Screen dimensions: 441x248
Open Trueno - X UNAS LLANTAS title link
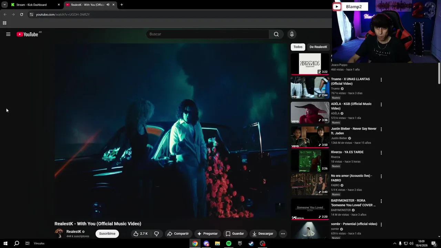coord(350,81)
